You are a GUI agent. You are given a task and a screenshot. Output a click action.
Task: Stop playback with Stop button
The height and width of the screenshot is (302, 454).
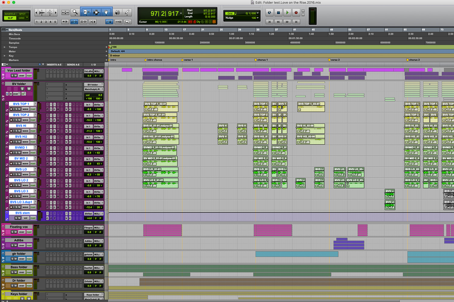[x=278, y=12]
